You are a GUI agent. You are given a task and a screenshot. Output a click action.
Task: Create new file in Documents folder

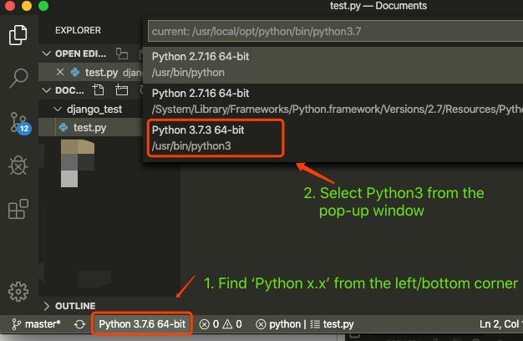point(99,90)
